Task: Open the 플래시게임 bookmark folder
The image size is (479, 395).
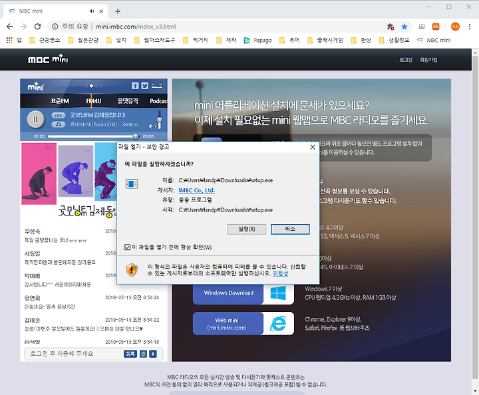Action: 325,41
